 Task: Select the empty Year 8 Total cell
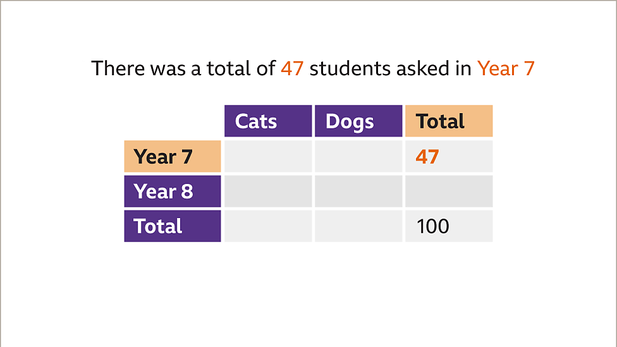click(448, 192)
